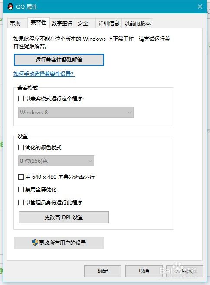Close the QQ 属性 dialog window
The width and height of the screenshot is (210, 285).
tap(200, 7)
